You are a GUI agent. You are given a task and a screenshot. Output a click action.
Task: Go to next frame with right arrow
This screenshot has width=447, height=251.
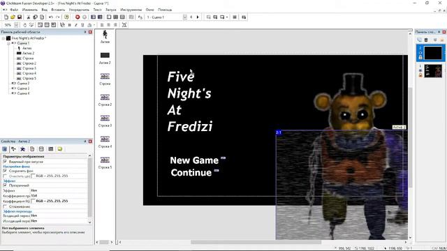(x=198, y=17)
